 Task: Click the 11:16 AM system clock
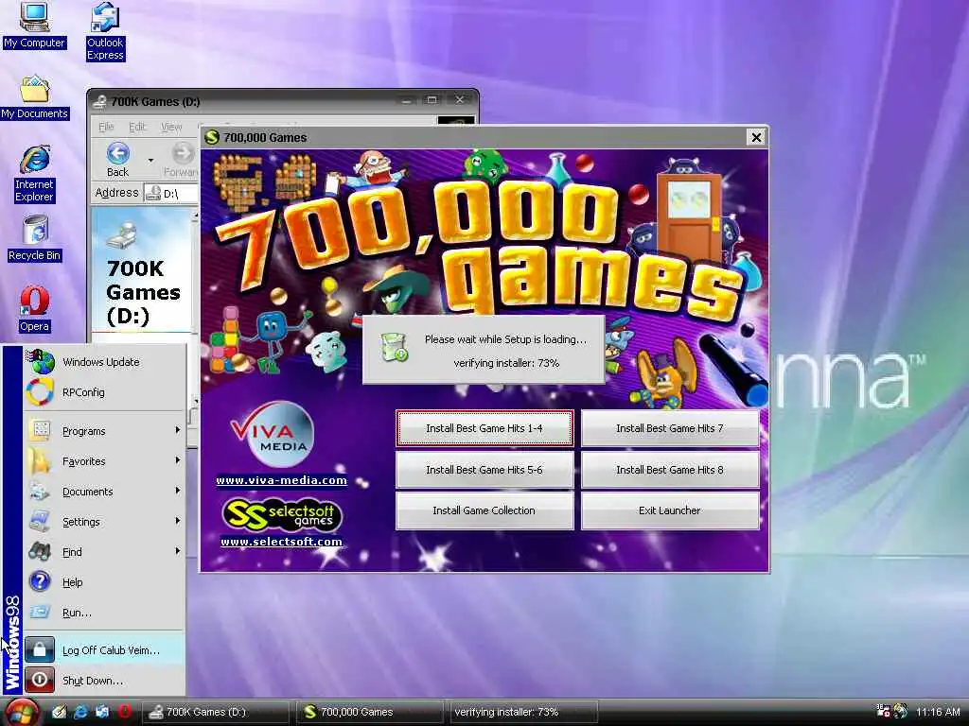(x=938, y=712)
